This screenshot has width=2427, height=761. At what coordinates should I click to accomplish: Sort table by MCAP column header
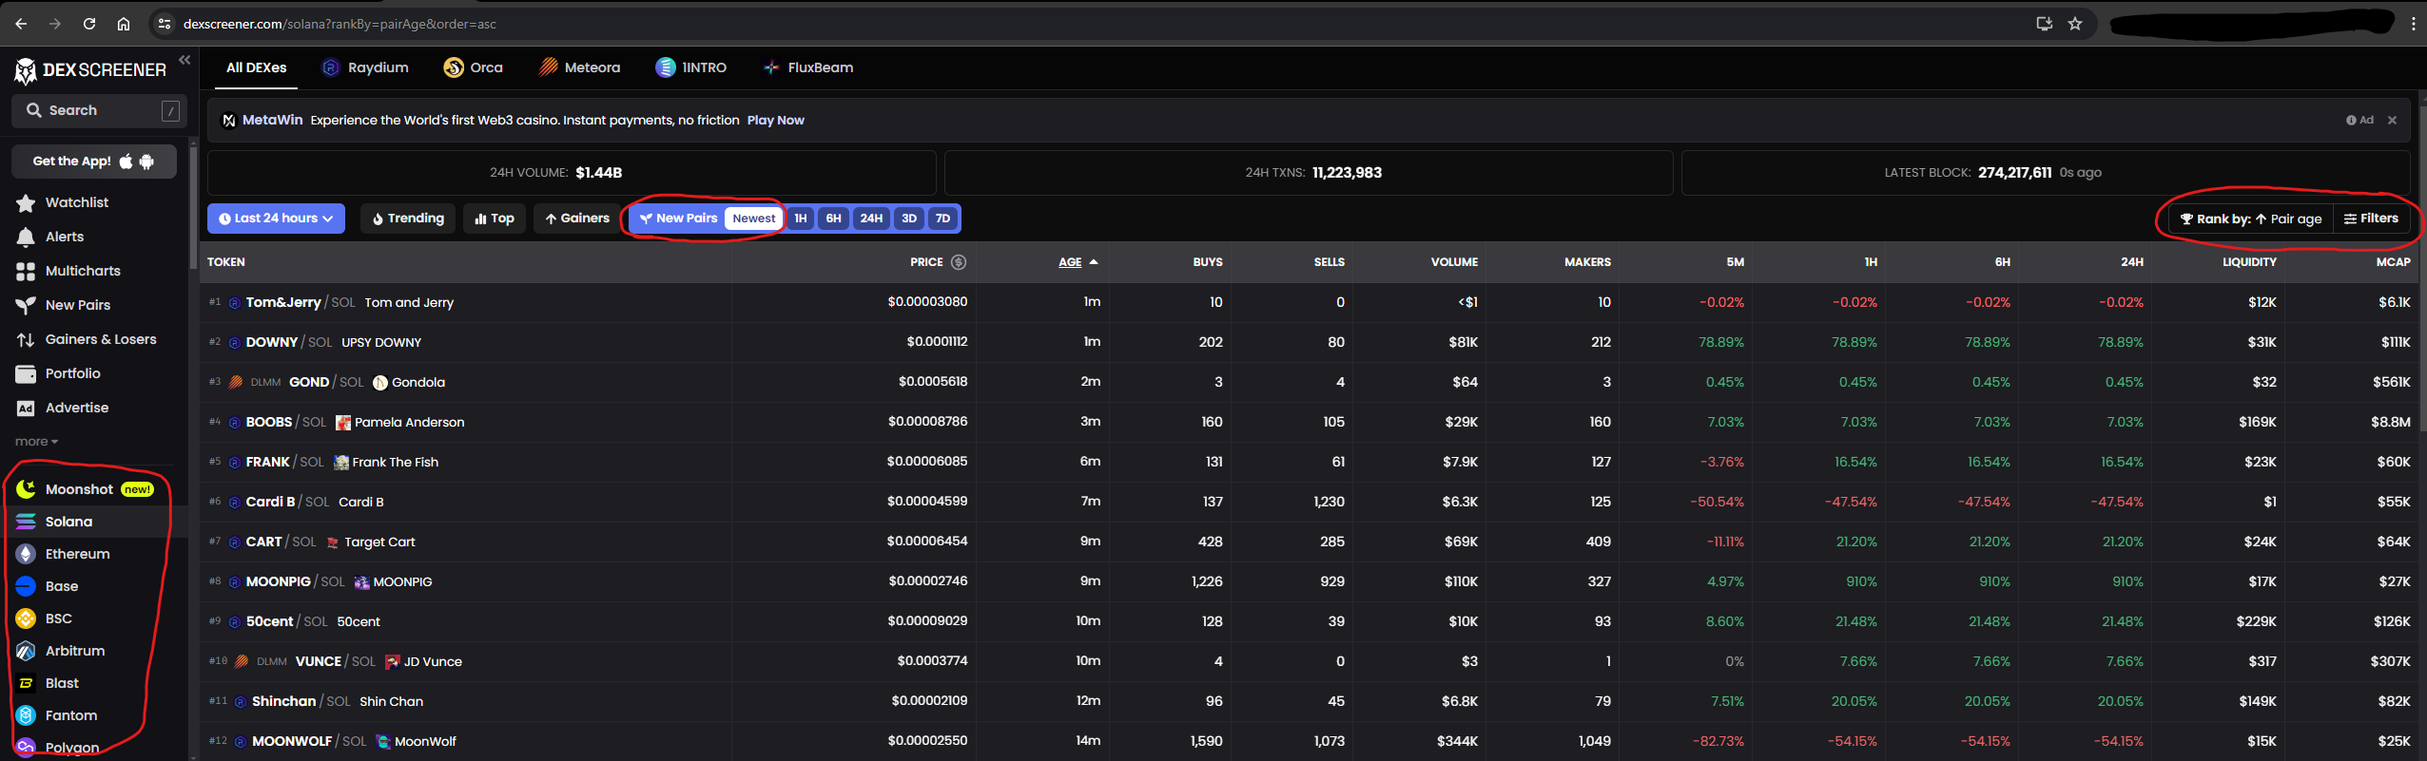pyautogui.click(x=2393, y=262)
